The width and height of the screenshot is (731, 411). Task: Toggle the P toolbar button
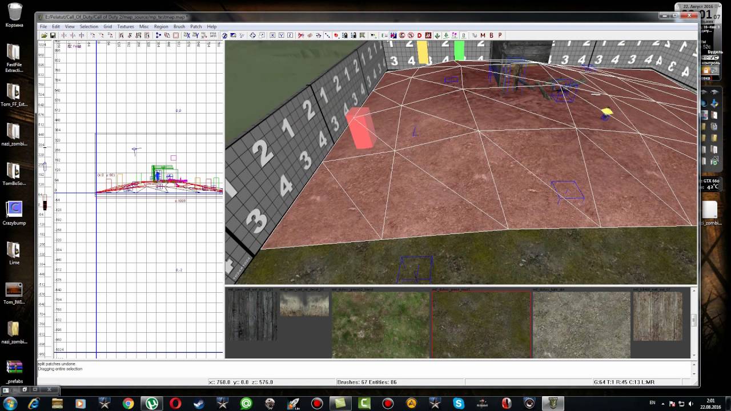click(x=500, y=35)
